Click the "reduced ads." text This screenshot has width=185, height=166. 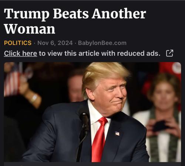pyautogui.click(x=139, y=53)
